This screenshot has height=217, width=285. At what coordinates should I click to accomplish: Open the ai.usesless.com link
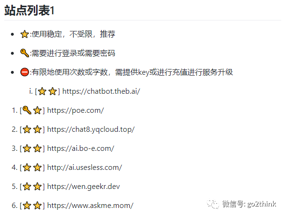(85, 168)
